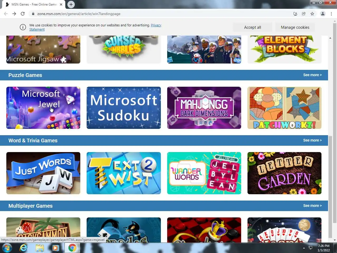Click the address bar URL
337x253 pixels.
coord(79,14)
